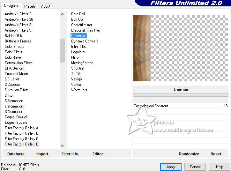Viewport: 231px width, 171px height.
Task: Select Warm Jets filter
Action: pos(79,90)
